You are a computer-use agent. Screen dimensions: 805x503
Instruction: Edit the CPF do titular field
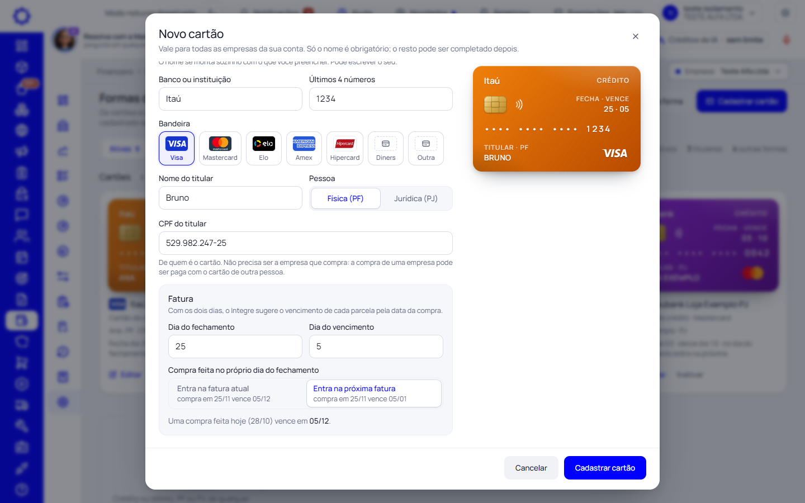tap(306, 243)
